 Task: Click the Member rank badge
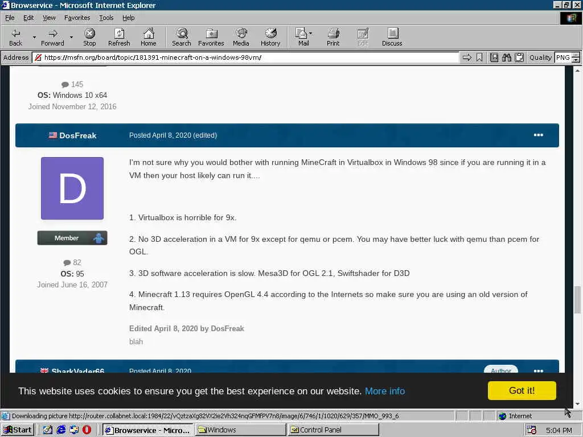[x=72, y=238]
